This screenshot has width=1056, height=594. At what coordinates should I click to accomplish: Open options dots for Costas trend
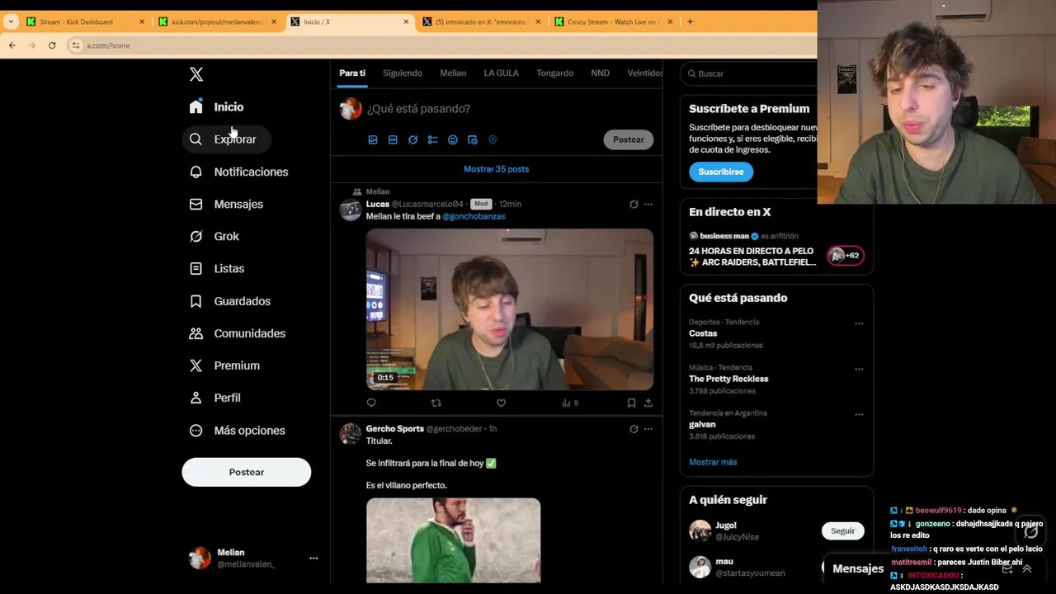point(859,323)
